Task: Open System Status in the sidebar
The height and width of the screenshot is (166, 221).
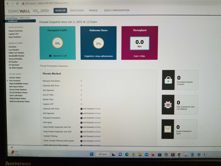Action: (15, 78)
